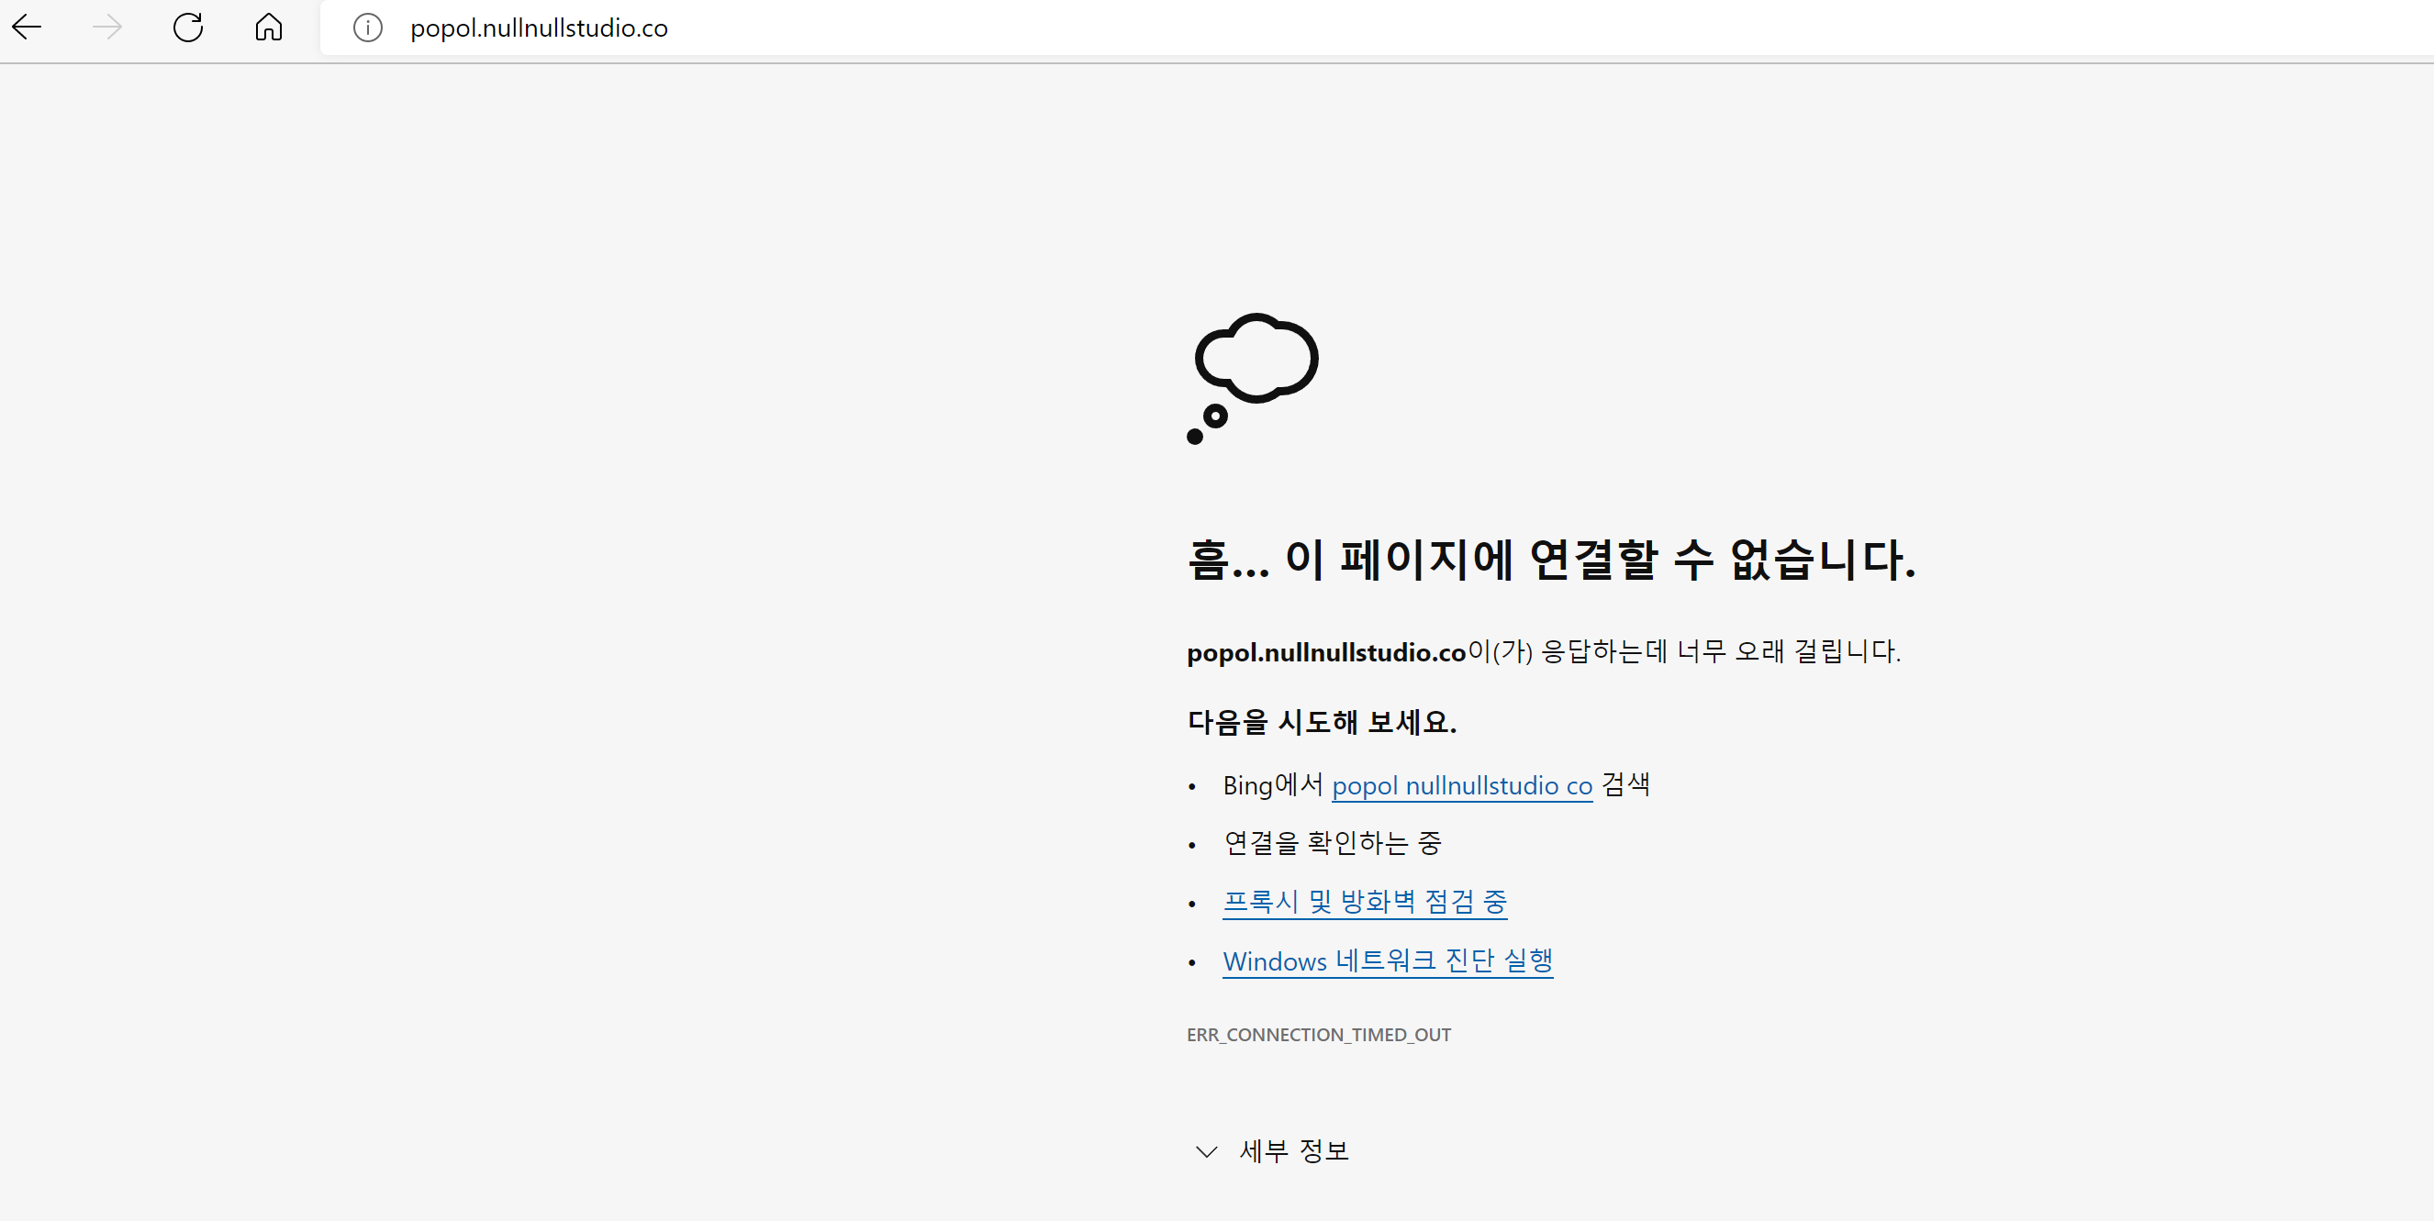Go to the home page icon
Viewport: 2434px width, 1221px height.
tap(268, 28)
